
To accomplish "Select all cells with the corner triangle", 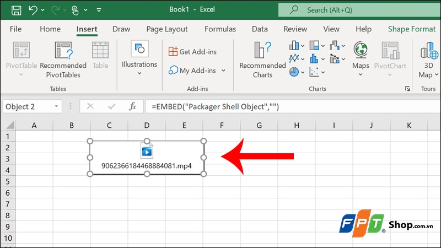I will (10, 125).
